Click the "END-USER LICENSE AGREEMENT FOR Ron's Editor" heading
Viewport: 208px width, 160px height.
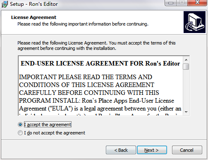(100, 64)
